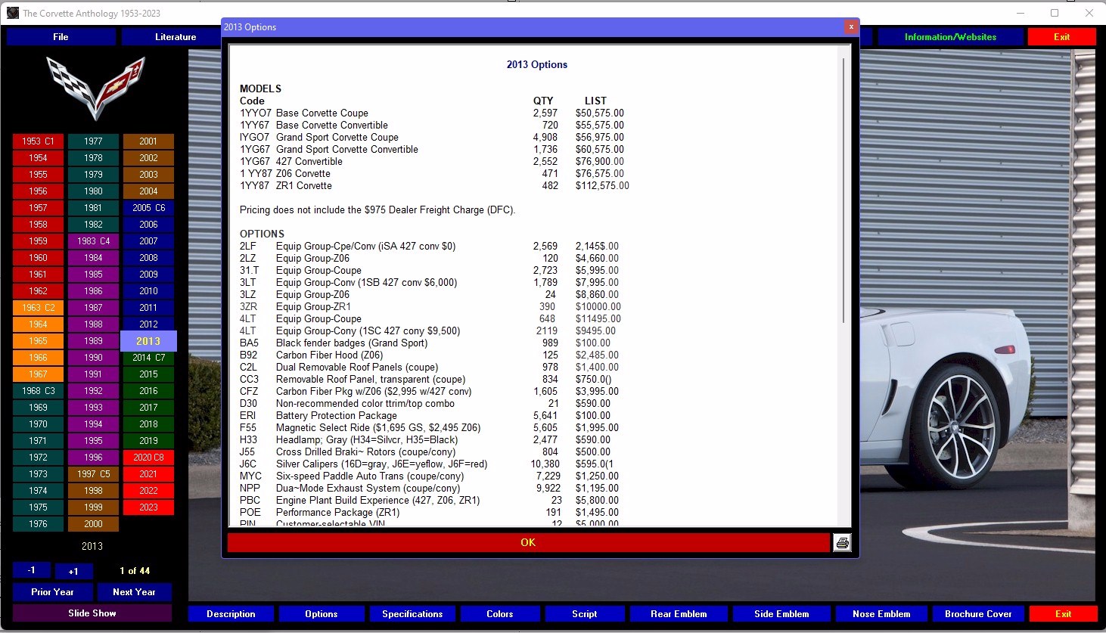Select the 1968 C3 year button
The height and width of the screenshot is (633, 1106).
(x=38, y=391)
